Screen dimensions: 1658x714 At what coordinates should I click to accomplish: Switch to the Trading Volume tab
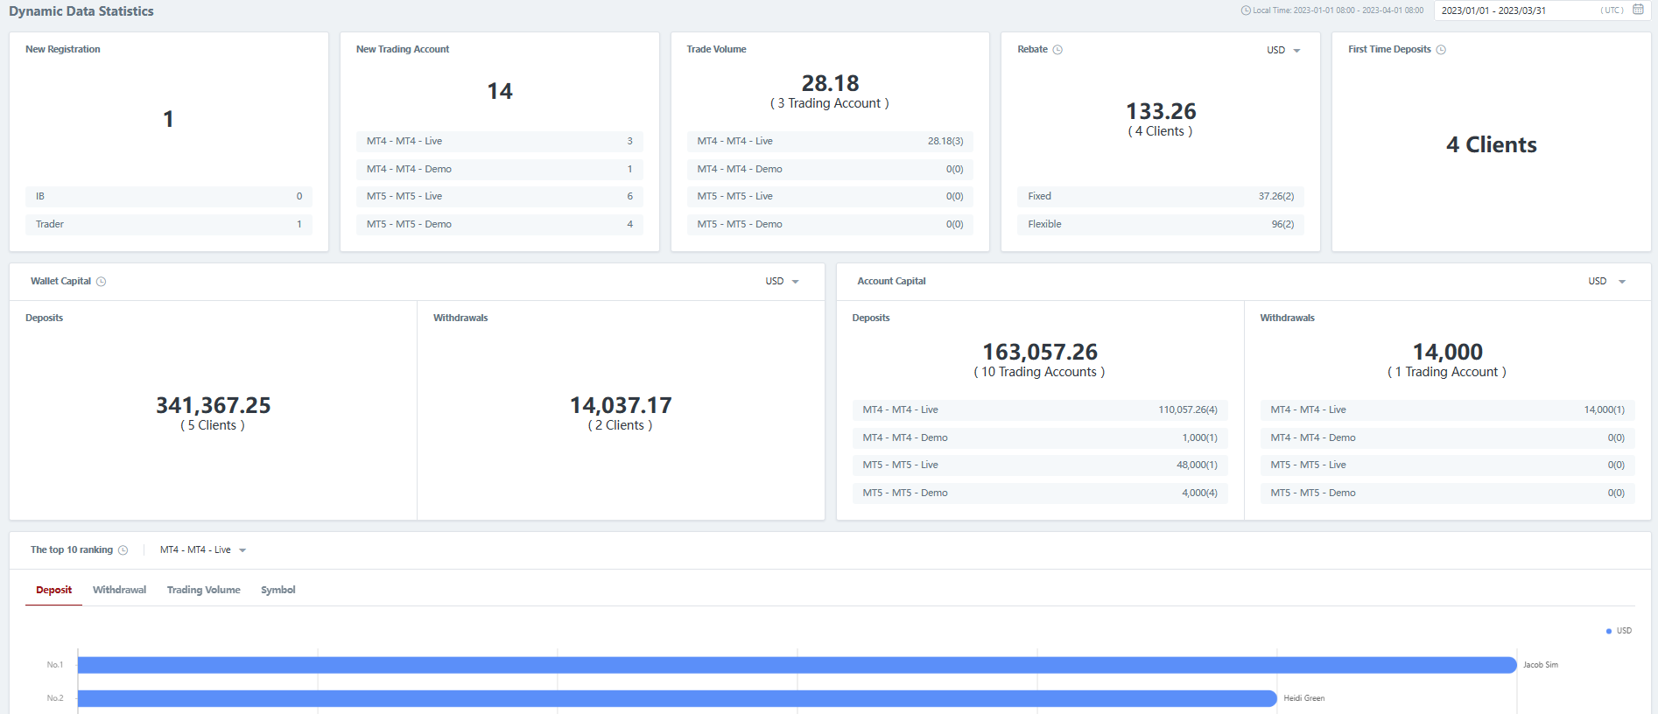coord(203,590)
